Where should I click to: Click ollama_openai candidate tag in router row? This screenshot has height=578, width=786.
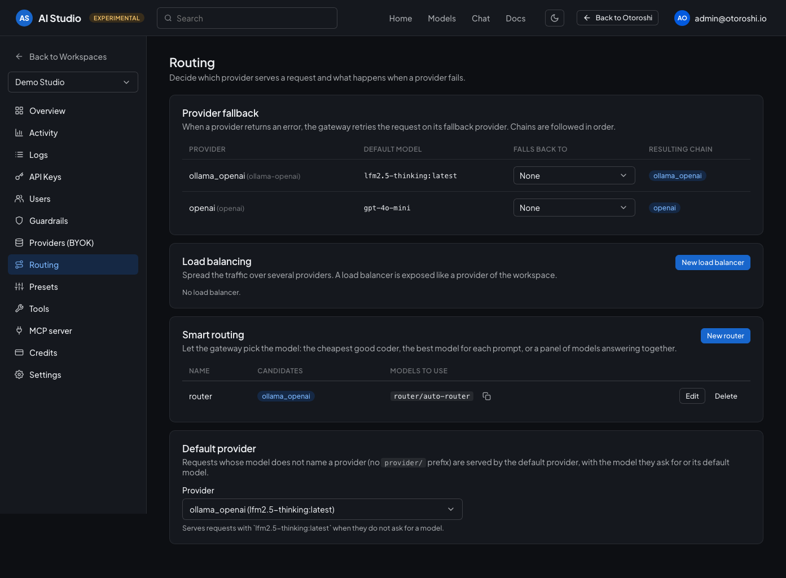(286, 396)
